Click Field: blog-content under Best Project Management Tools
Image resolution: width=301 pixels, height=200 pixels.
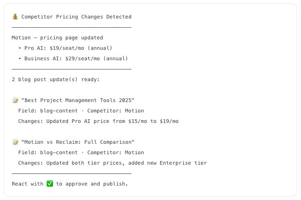[x=48, y=111]
